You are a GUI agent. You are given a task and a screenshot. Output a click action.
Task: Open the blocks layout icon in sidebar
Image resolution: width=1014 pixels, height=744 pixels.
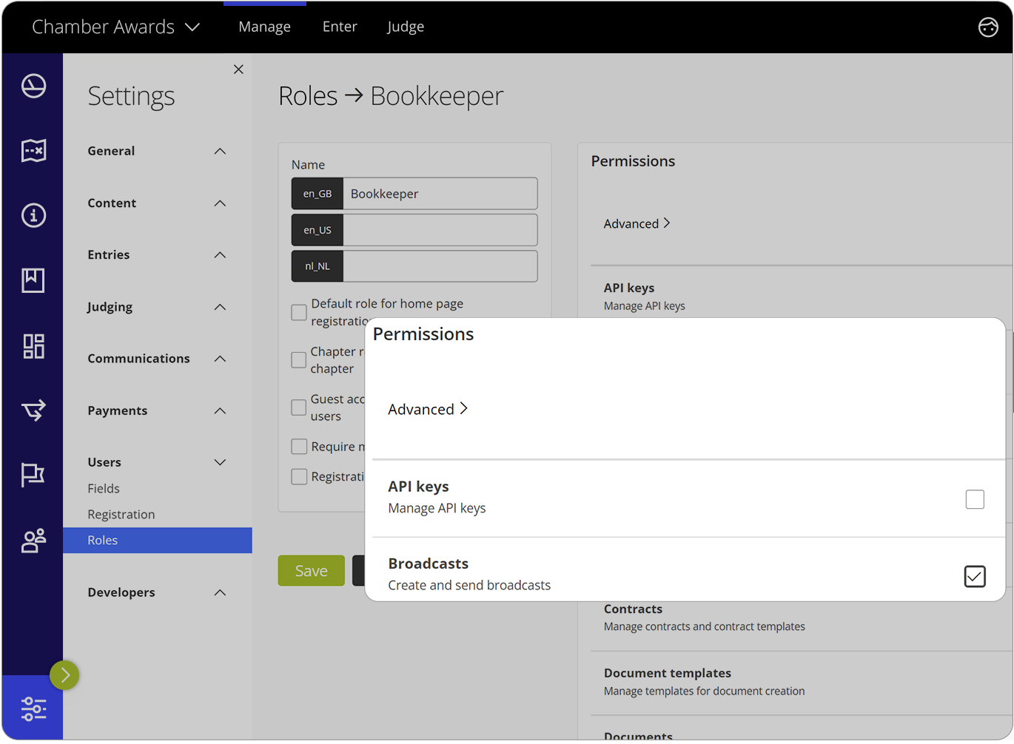[x=33, y=345]
